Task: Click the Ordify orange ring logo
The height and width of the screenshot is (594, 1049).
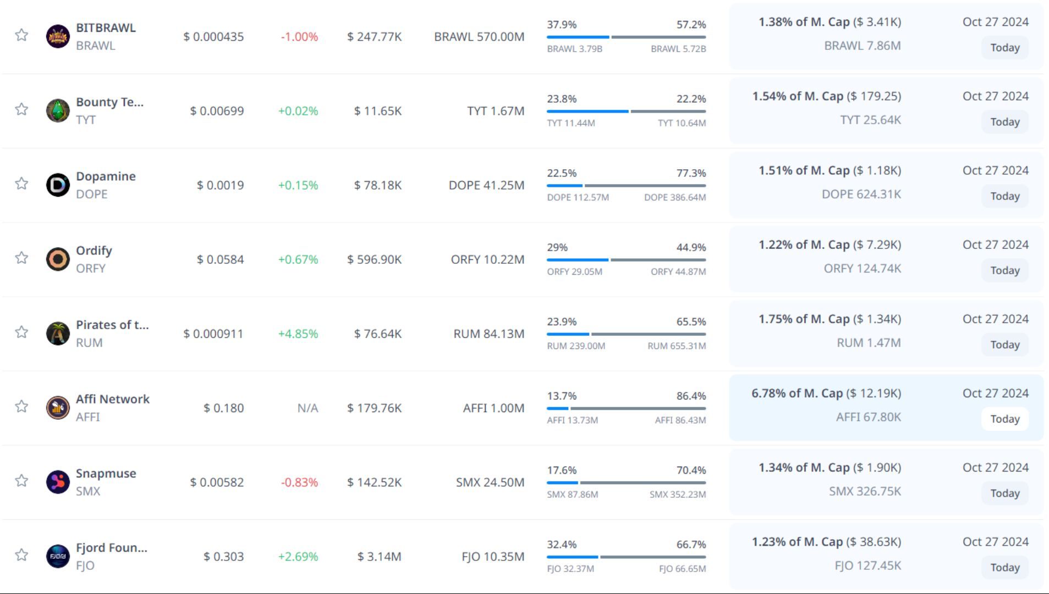Action: (x=58, y=259)
